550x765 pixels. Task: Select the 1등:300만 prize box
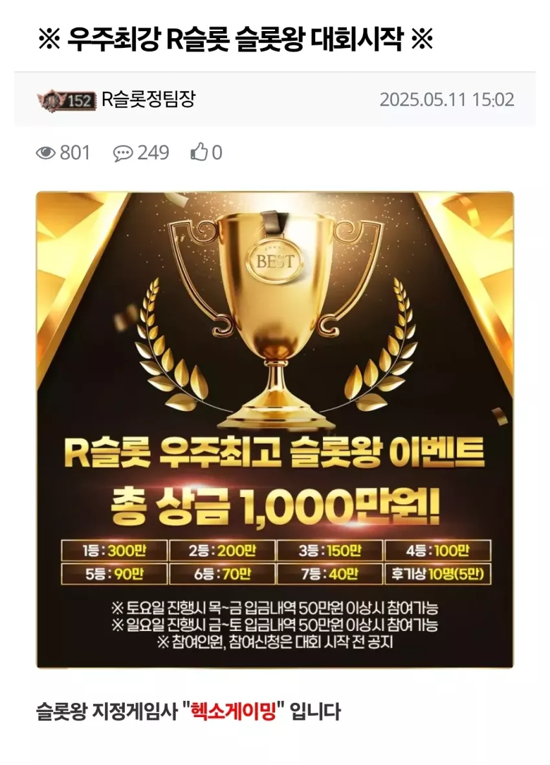[x=114, y=551]
